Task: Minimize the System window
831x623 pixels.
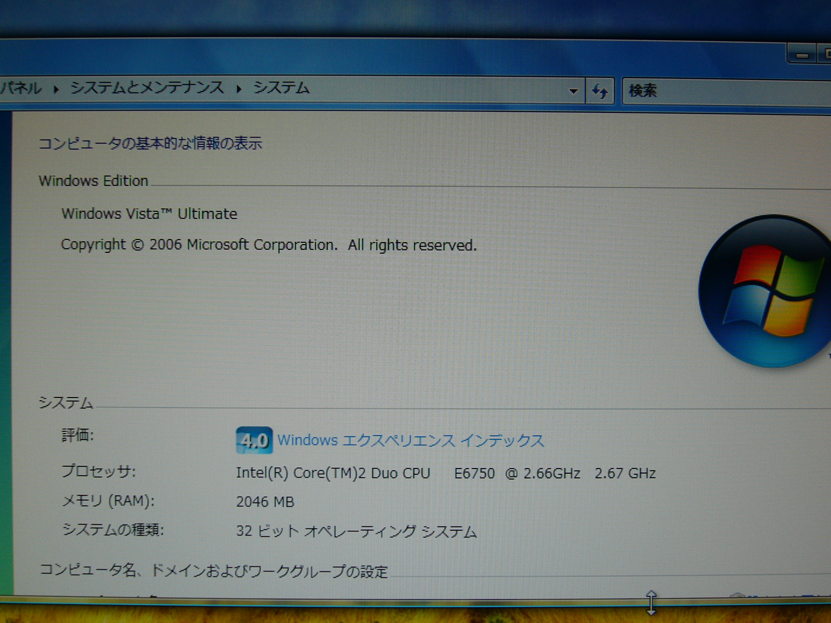Action: tap(802, 55)
